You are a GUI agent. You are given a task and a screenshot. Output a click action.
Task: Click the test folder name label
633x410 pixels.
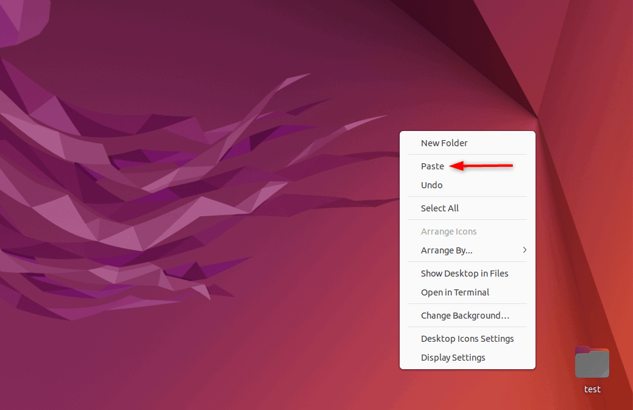(x=592, y=389)
